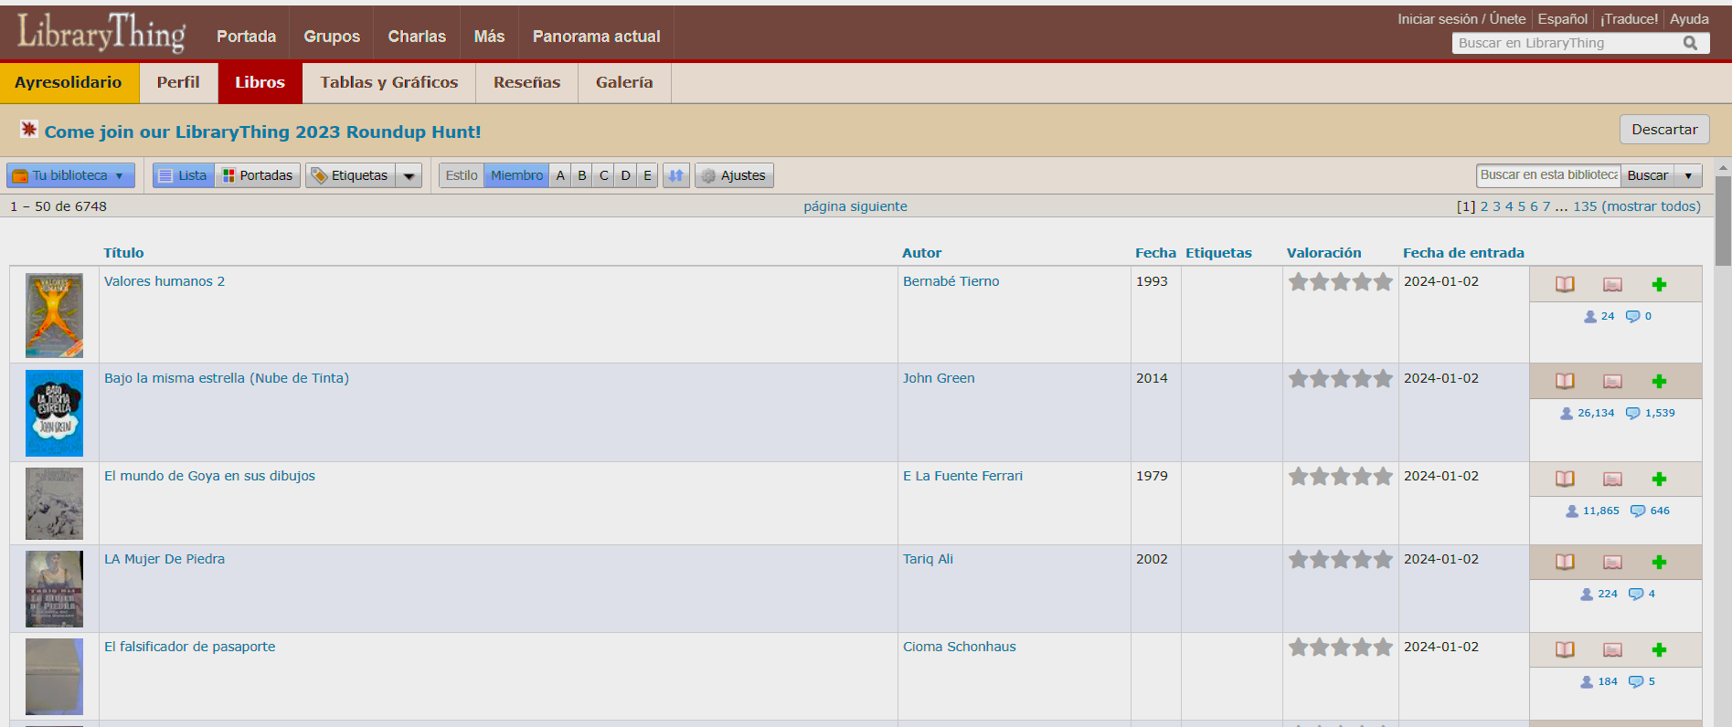Select display style D
Screen dimensions: 1732x727
point(625,175)
